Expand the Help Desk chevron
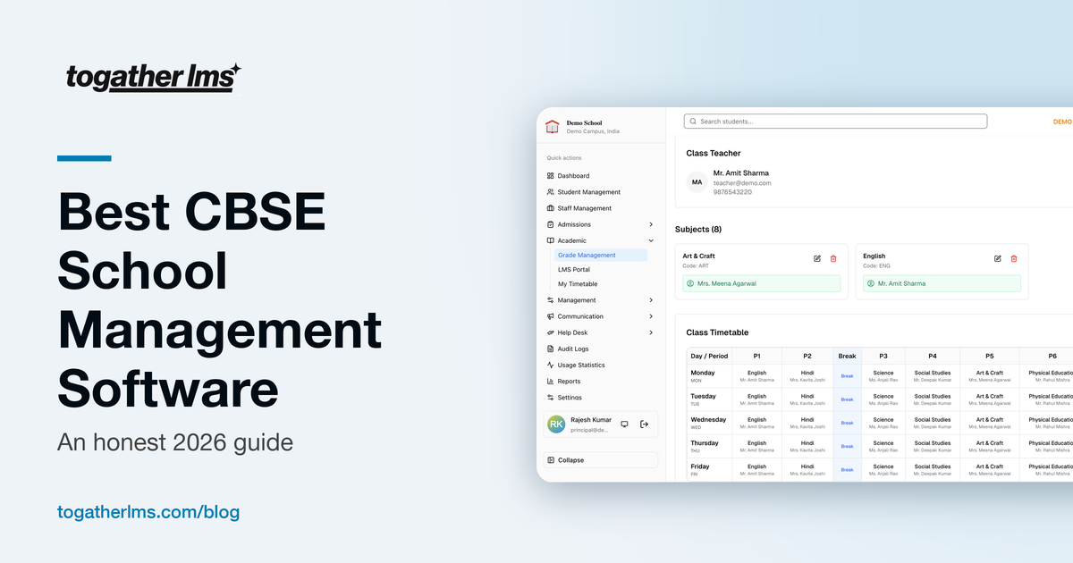The height and width of the screenshot is (563, 1073). 651,332
